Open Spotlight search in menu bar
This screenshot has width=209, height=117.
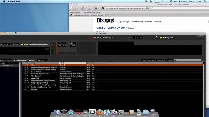coord(205,1)
